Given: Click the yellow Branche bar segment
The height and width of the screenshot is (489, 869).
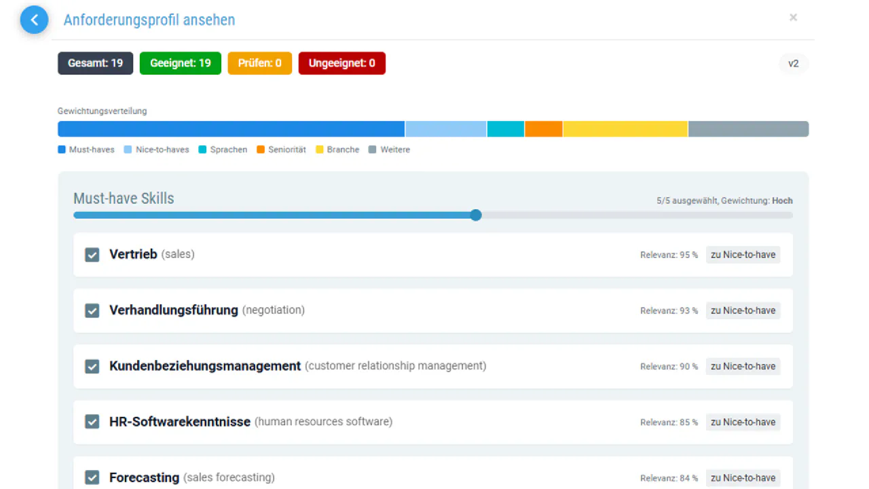Looking at the screenshot, I should [625, 129].
